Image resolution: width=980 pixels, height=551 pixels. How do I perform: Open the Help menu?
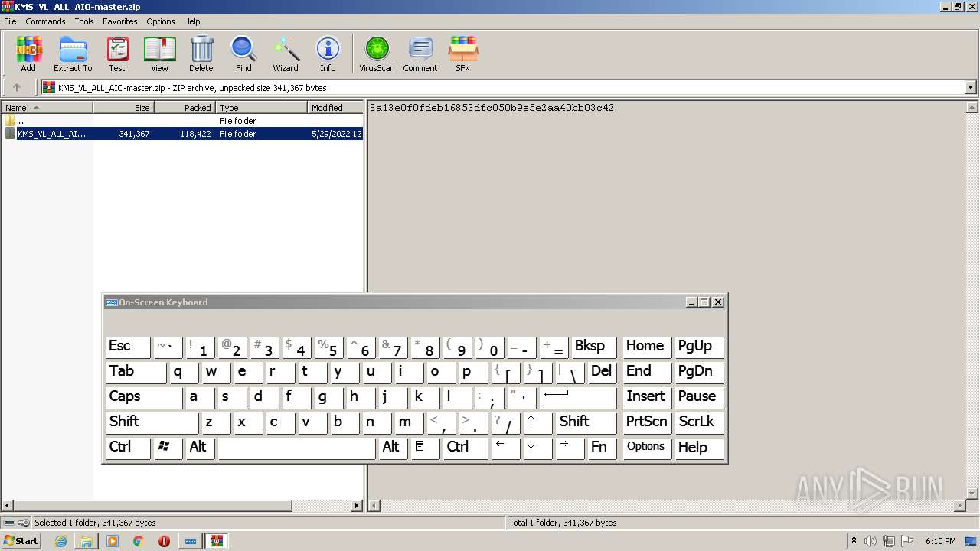click(192, 21)
